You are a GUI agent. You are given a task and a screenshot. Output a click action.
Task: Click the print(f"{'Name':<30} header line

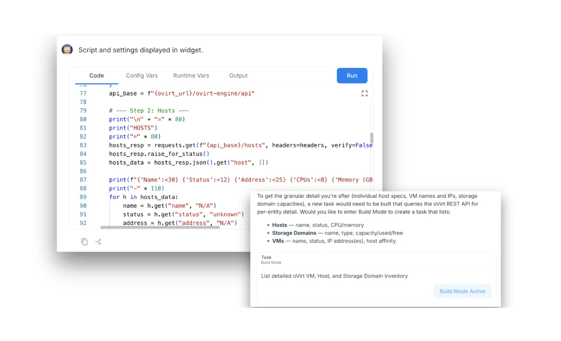click(241, 180)
